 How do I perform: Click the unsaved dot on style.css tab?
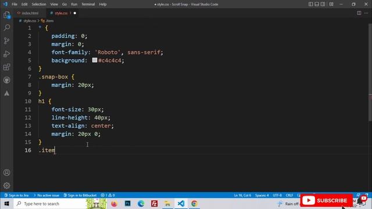(75, 13)
